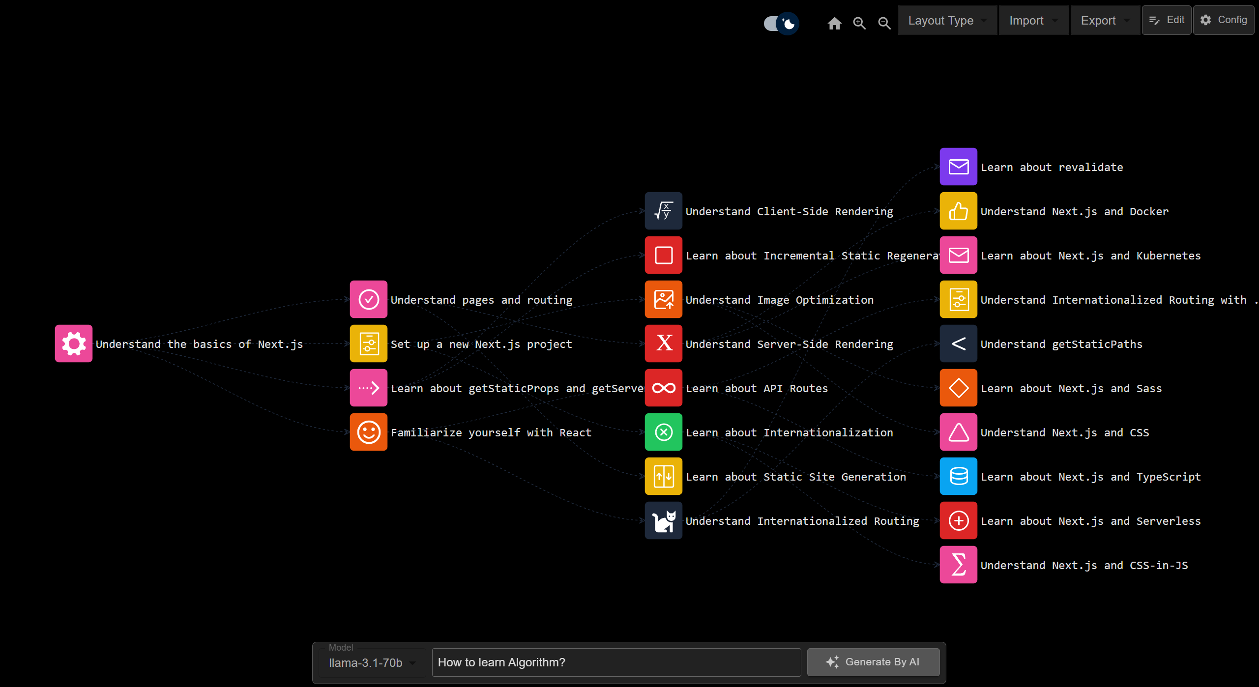Viewport: 1259px width, 687px height.
Task: Click the home navigation icon
Action: pos(835,23)
